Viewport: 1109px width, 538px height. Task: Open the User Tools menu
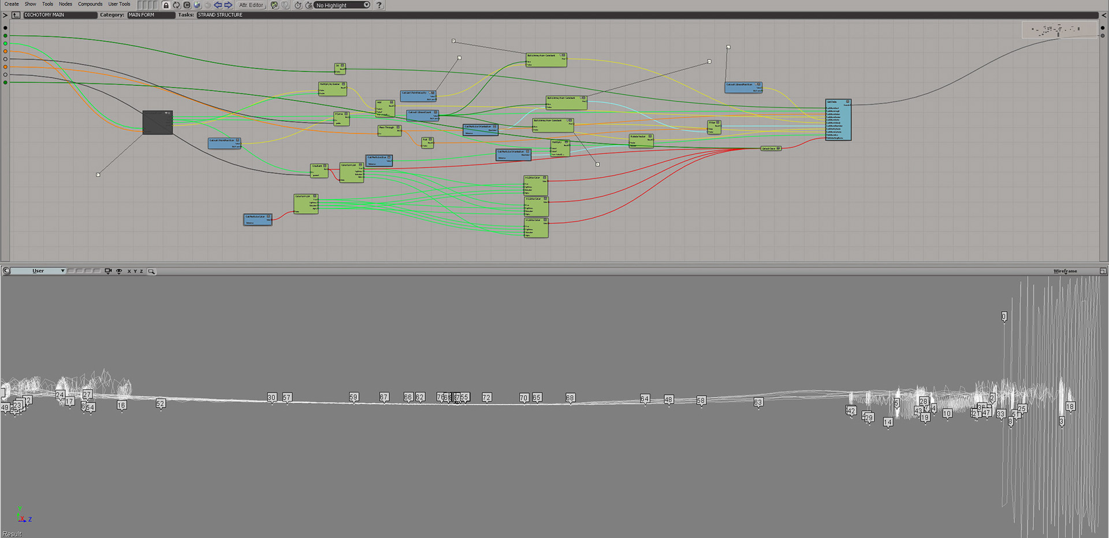(x=119, y=4)
